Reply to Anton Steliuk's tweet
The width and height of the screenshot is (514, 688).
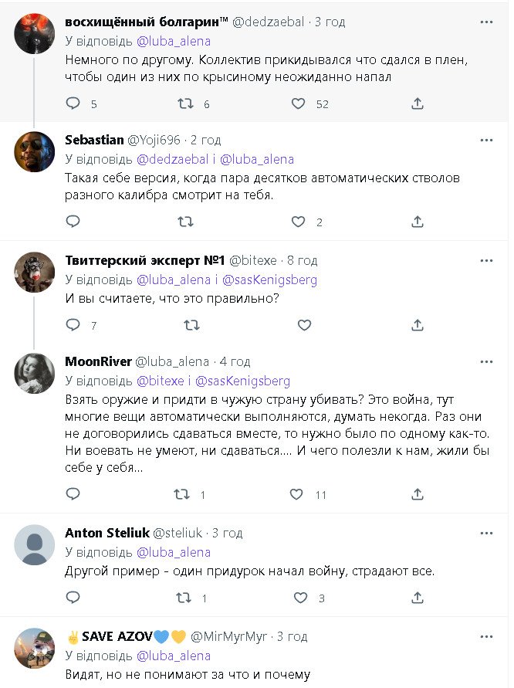point(73,598)
